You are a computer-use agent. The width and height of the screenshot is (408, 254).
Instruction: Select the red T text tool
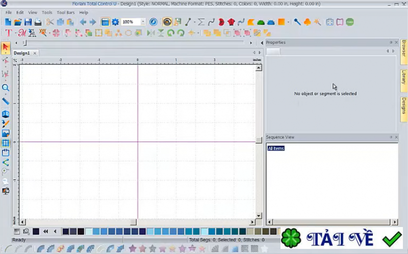(8, 33)
